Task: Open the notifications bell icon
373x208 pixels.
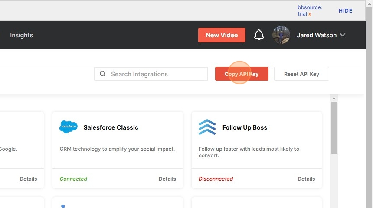Action: click(x=259, y=35)
